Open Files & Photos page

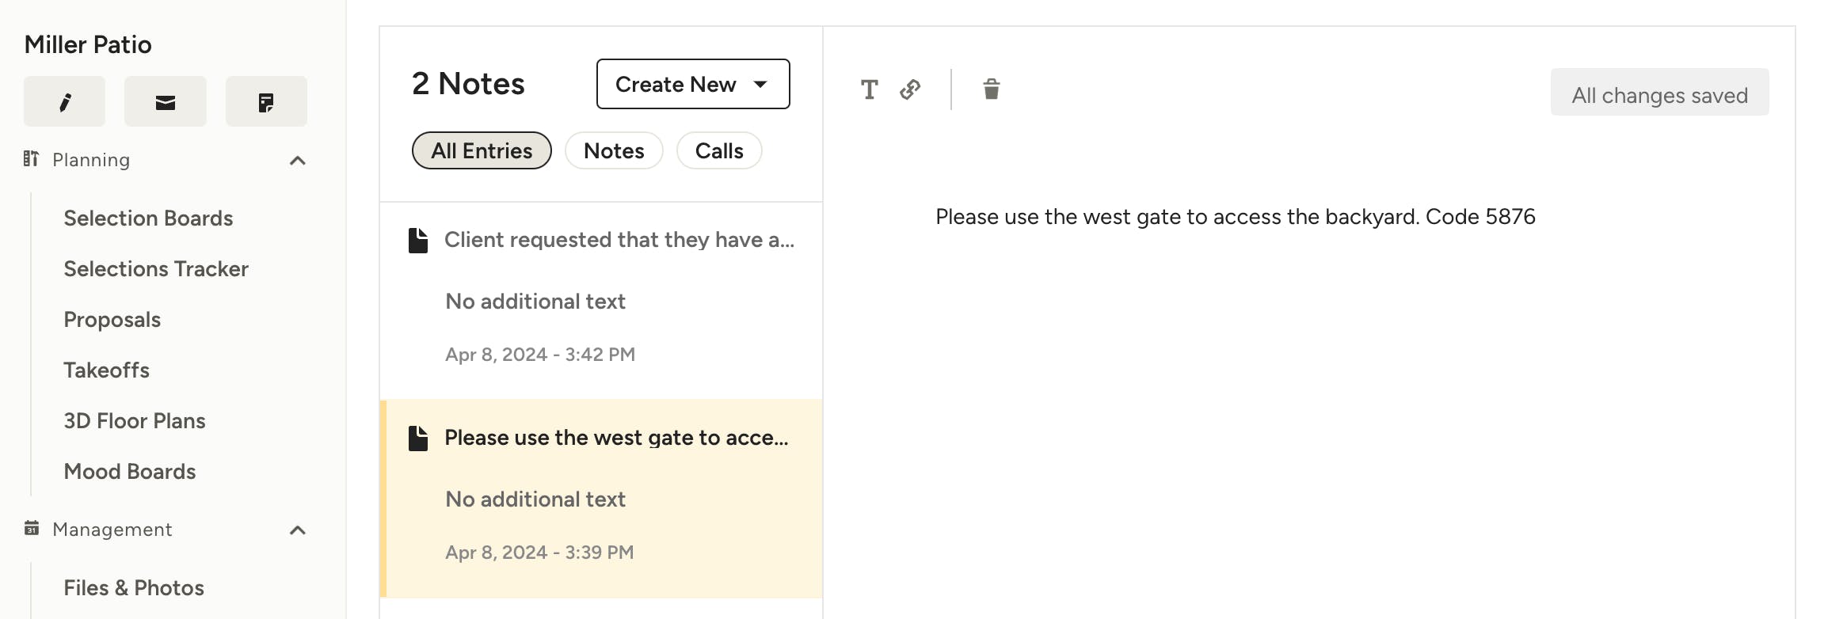[x=134, y=588]
